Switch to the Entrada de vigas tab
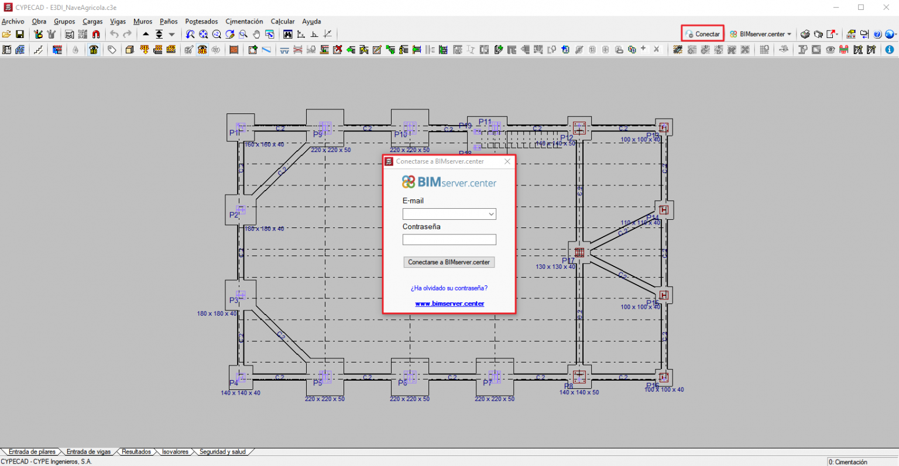 tap(88, 451)
